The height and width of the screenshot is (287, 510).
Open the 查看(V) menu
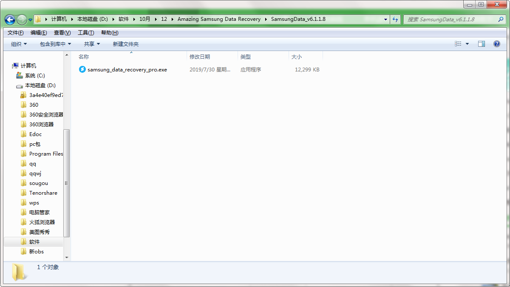pyautogui.click(x=62, y=33)
